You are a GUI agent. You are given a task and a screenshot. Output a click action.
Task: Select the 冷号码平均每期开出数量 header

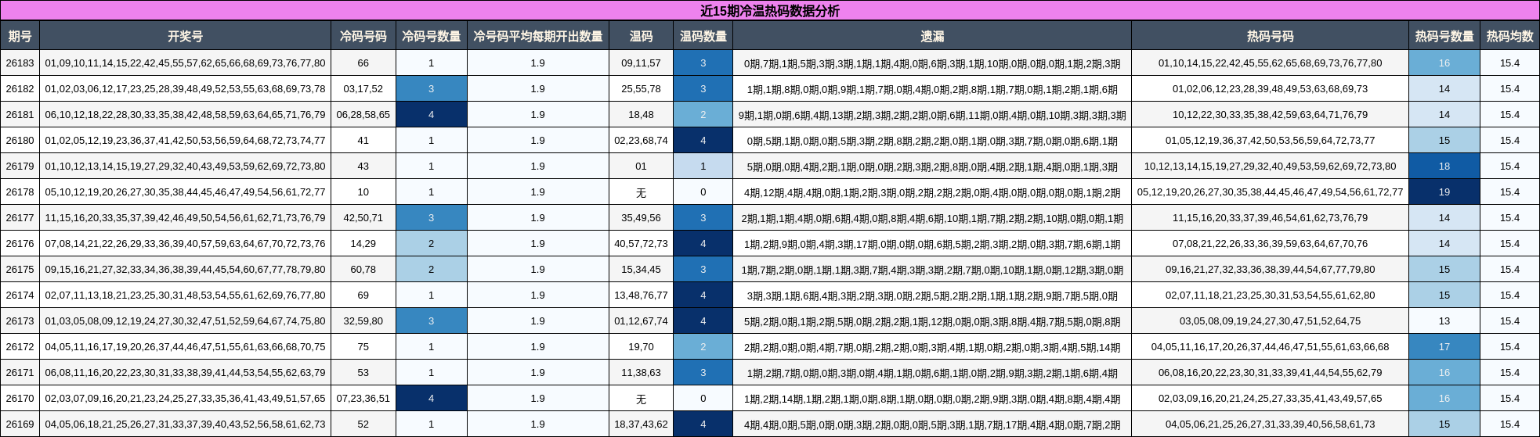(538, 36)
